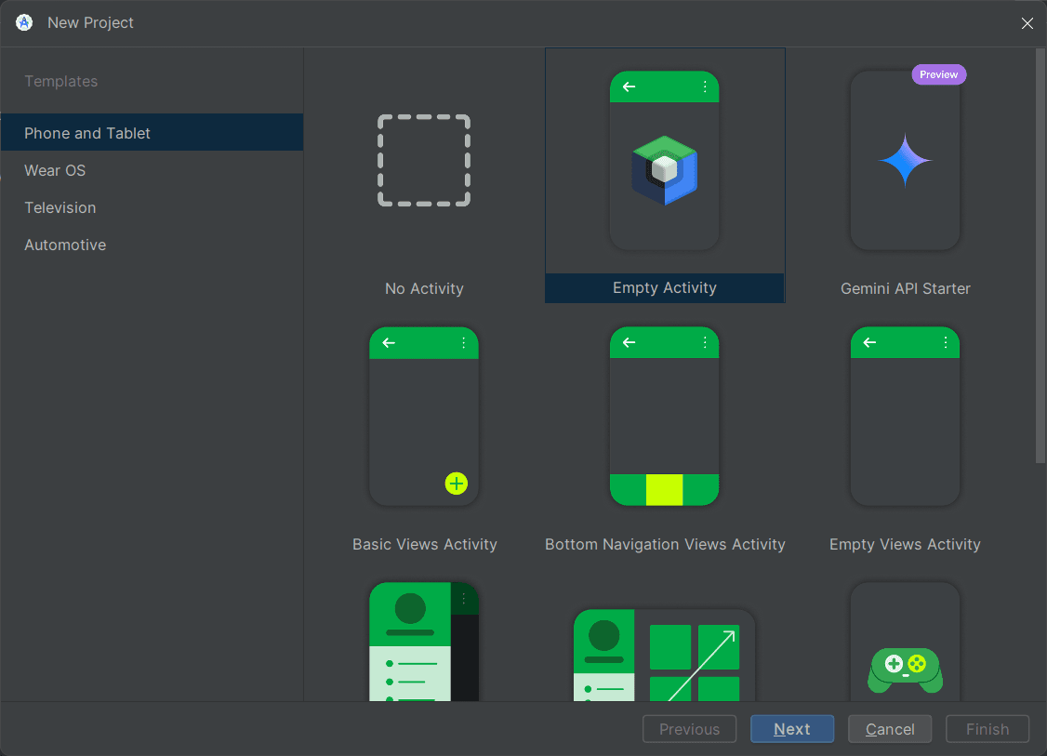Screen dimensions: 1047x756
Task: Show Television templates
Action: pyautogui.click(x=60, y=207)
